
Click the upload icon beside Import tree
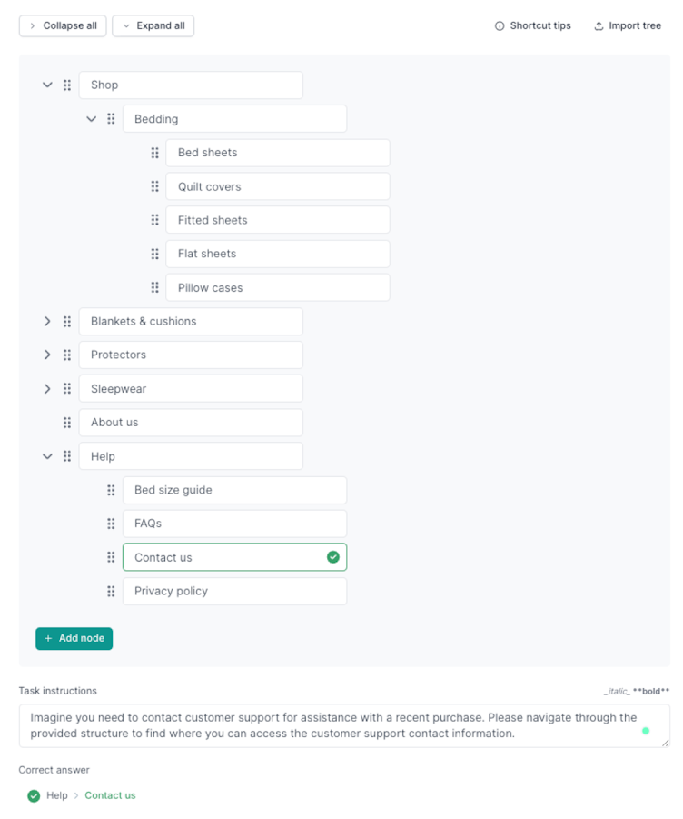tap(598, 25)
